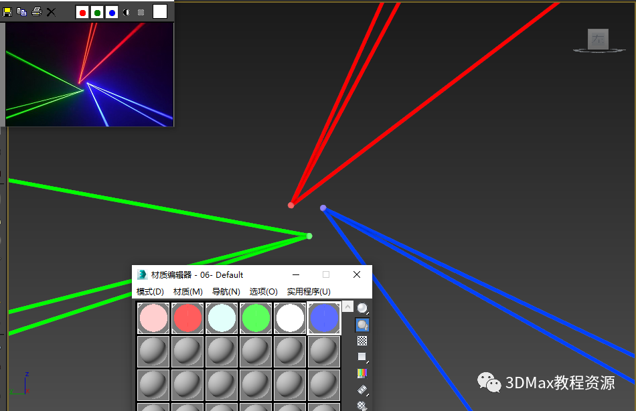Select the pink material sample slot
Viewport: 636px width, 411px height.
click(x=153, y=318)
